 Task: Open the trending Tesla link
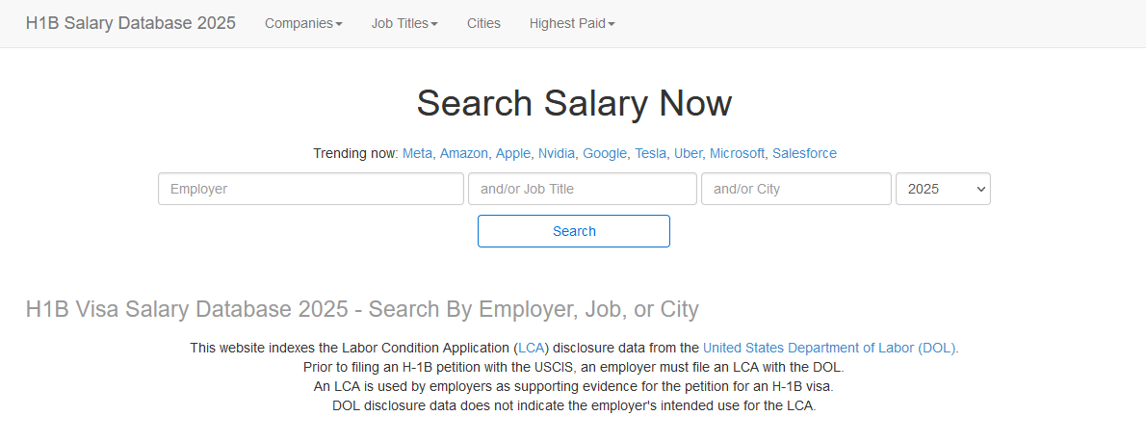click(x=650, y=153)
